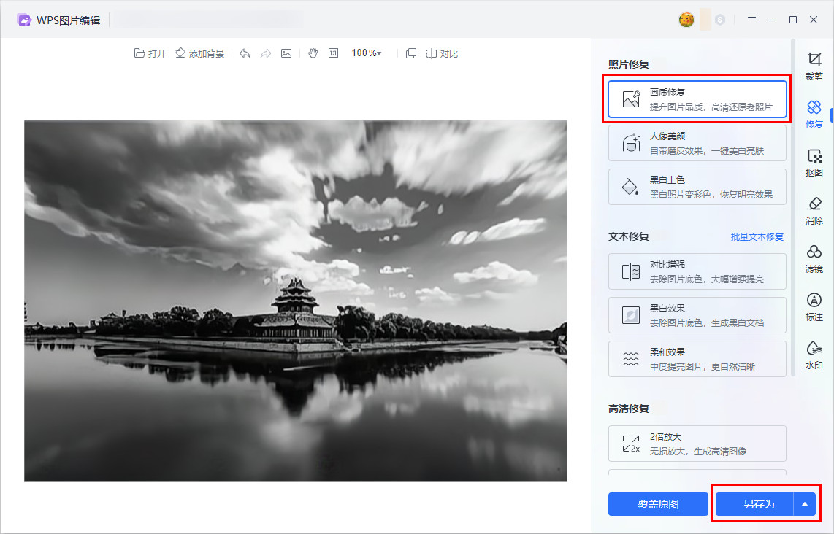834x534 pixels.
Task: Open the 标注 annotation tool
Action: (814, 306)
